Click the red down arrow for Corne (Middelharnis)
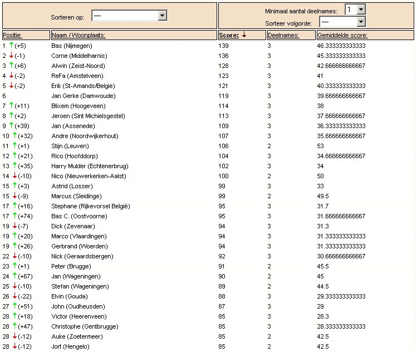Screen dimensions: 417x352 click(x=12, y=55)
